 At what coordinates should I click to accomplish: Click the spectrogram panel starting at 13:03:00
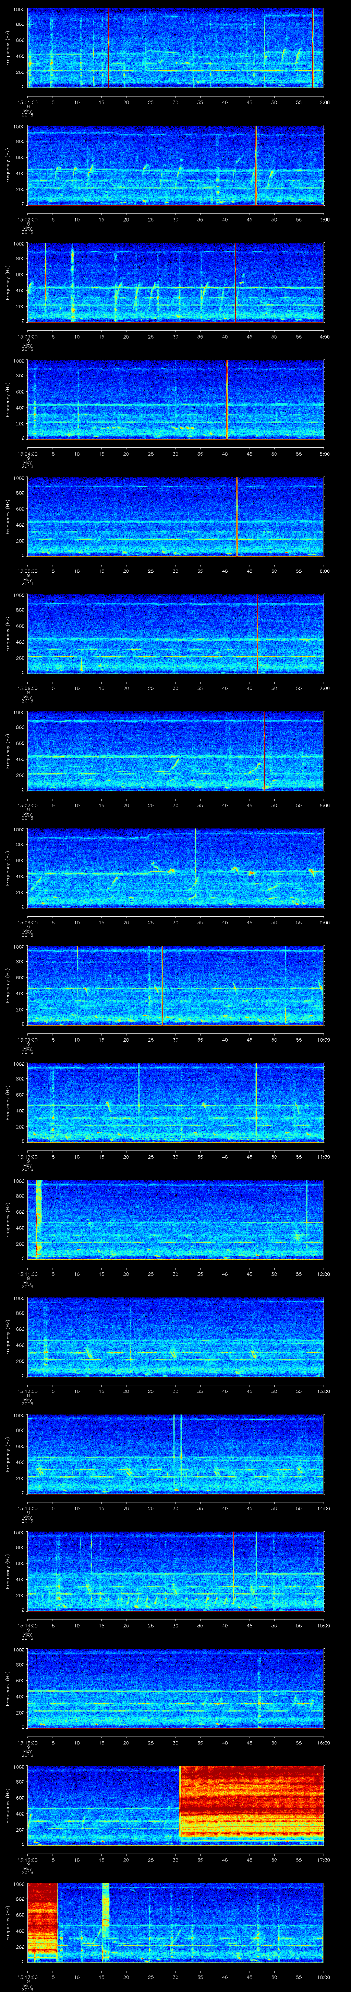click(x=176, y=282)
